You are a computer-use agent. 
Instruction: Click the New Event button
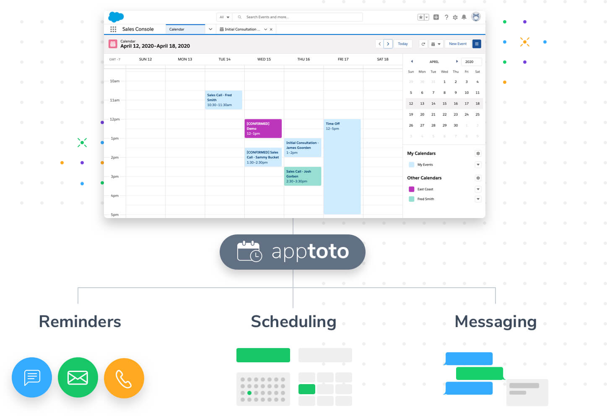(x=457, y=44)
